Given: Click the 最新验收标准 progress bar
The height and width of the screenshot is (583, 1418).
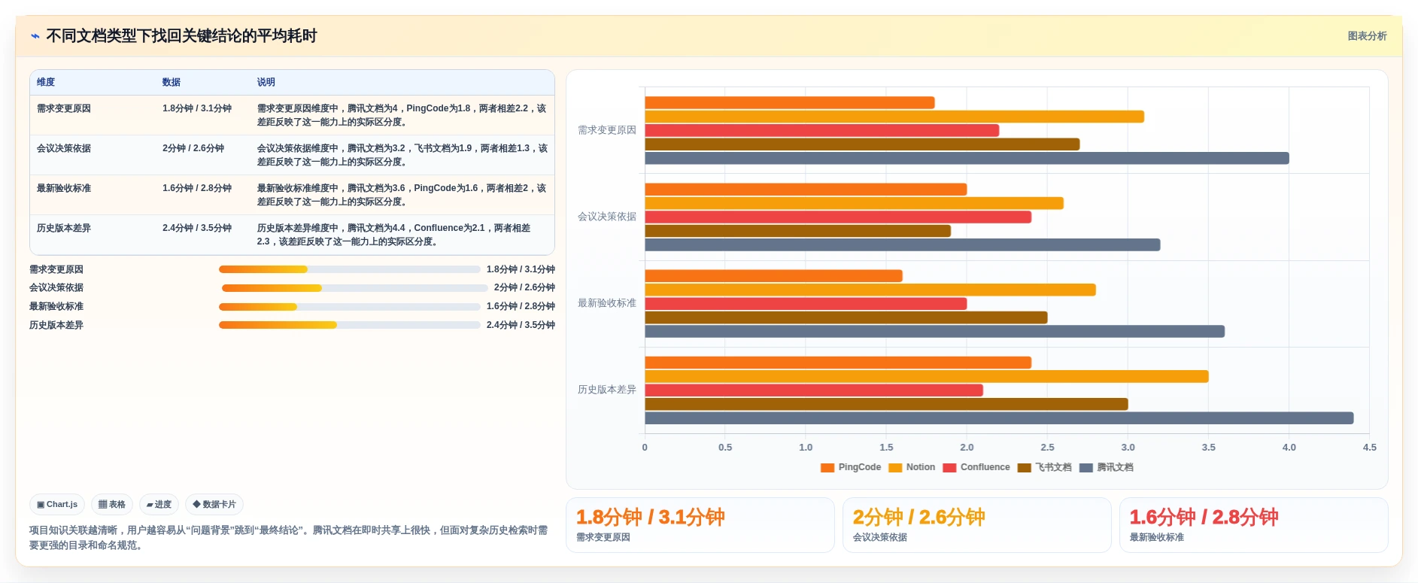Looking at the screenshot, I should (x=349, y=307).
